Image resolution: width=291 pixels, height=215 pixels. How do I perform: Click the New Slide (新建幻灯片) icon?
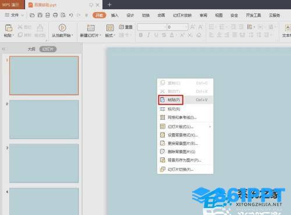[x=91, y=28]
